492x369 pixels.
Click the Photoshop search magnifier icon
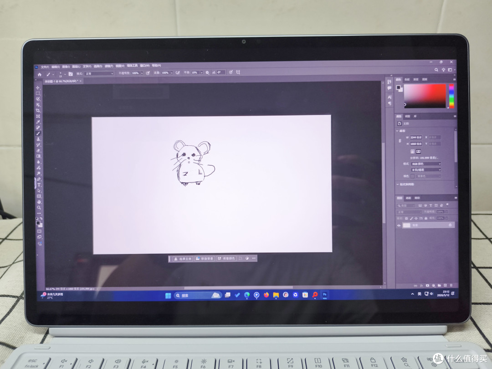tap(436, 70)
